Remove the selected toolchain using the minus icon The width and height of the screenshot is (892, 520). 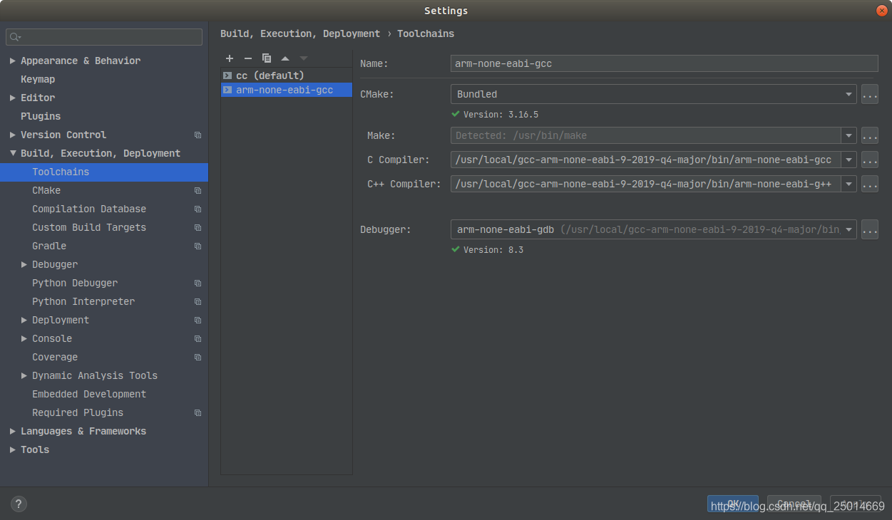pyautogui.click(x=247, y=58)
